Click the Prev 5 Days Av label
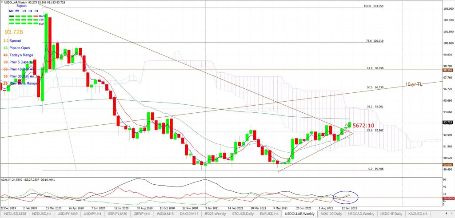The image size is (455, 218). tap(22, 62)
